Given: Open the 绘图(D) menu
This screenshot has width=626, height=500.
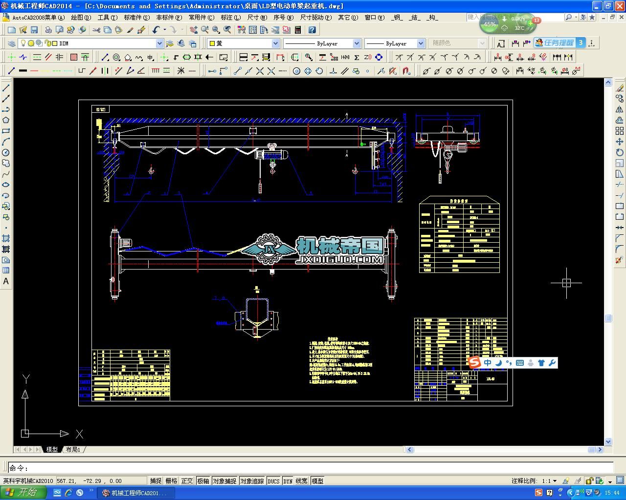Looking at the screenshot, I should 81,18.
